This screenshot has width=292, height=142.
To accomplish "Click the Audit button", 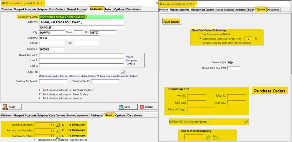I will [x=12, y=107].
